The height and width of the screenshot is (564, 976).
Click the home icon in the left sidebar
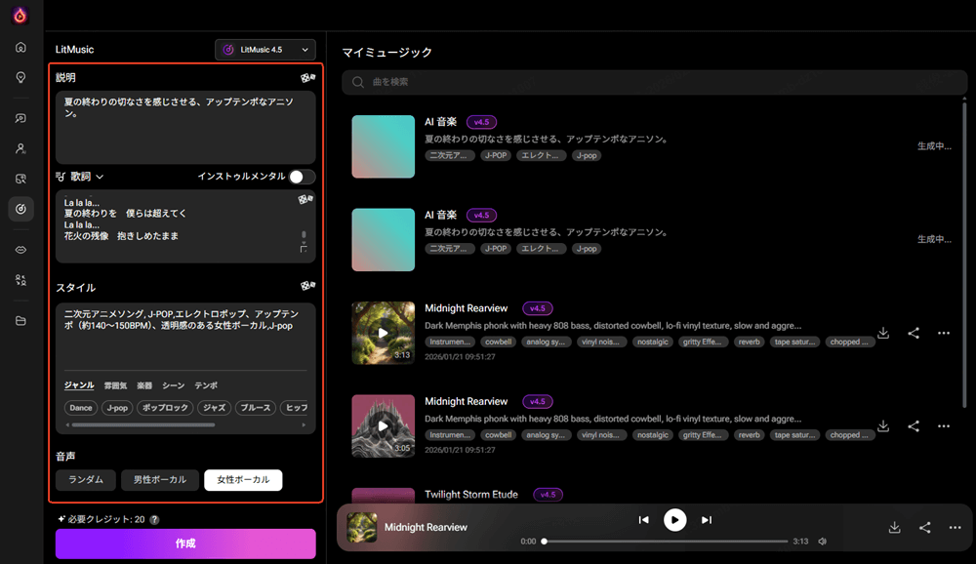20,46
